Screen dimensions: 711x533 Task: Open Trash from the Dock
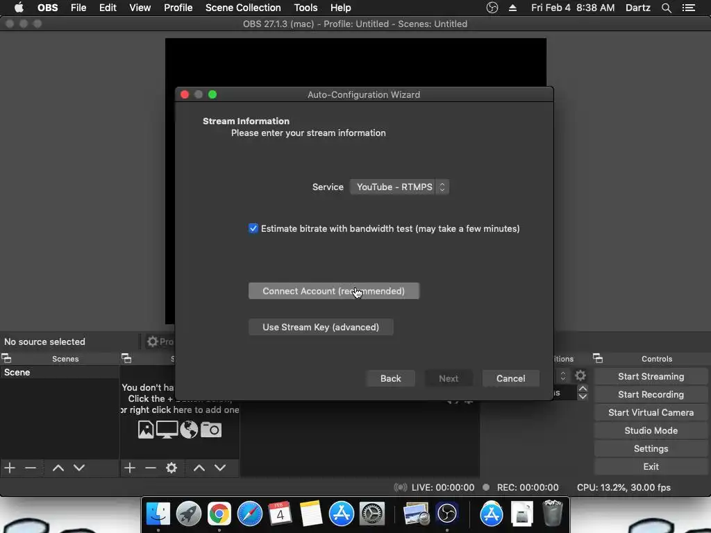(x=553, y=513)
